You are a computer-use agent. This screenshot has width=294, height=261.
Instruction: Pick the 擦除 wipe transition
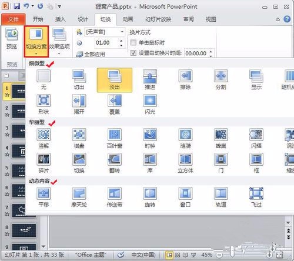[185, 80]
